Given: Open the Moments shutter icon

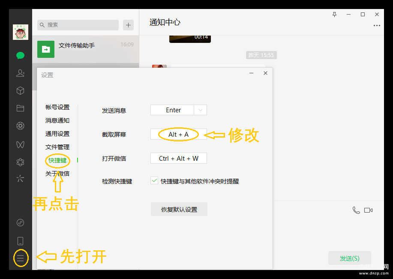Looking at the screenshot, I should click(20, 126).
